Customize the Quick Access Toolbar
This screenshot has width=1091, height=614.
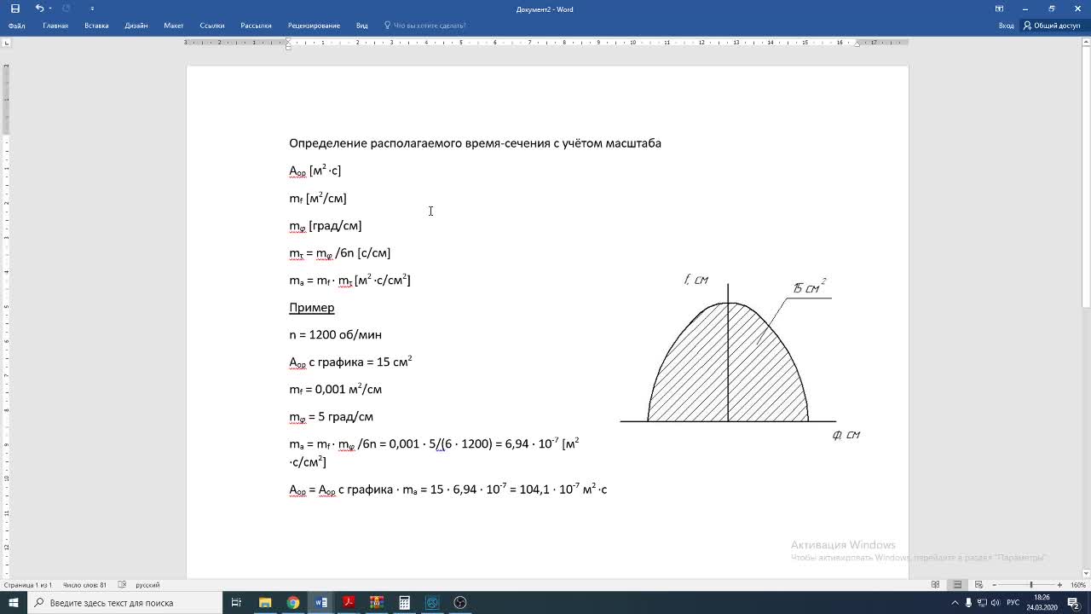click(x=92, y=9)
